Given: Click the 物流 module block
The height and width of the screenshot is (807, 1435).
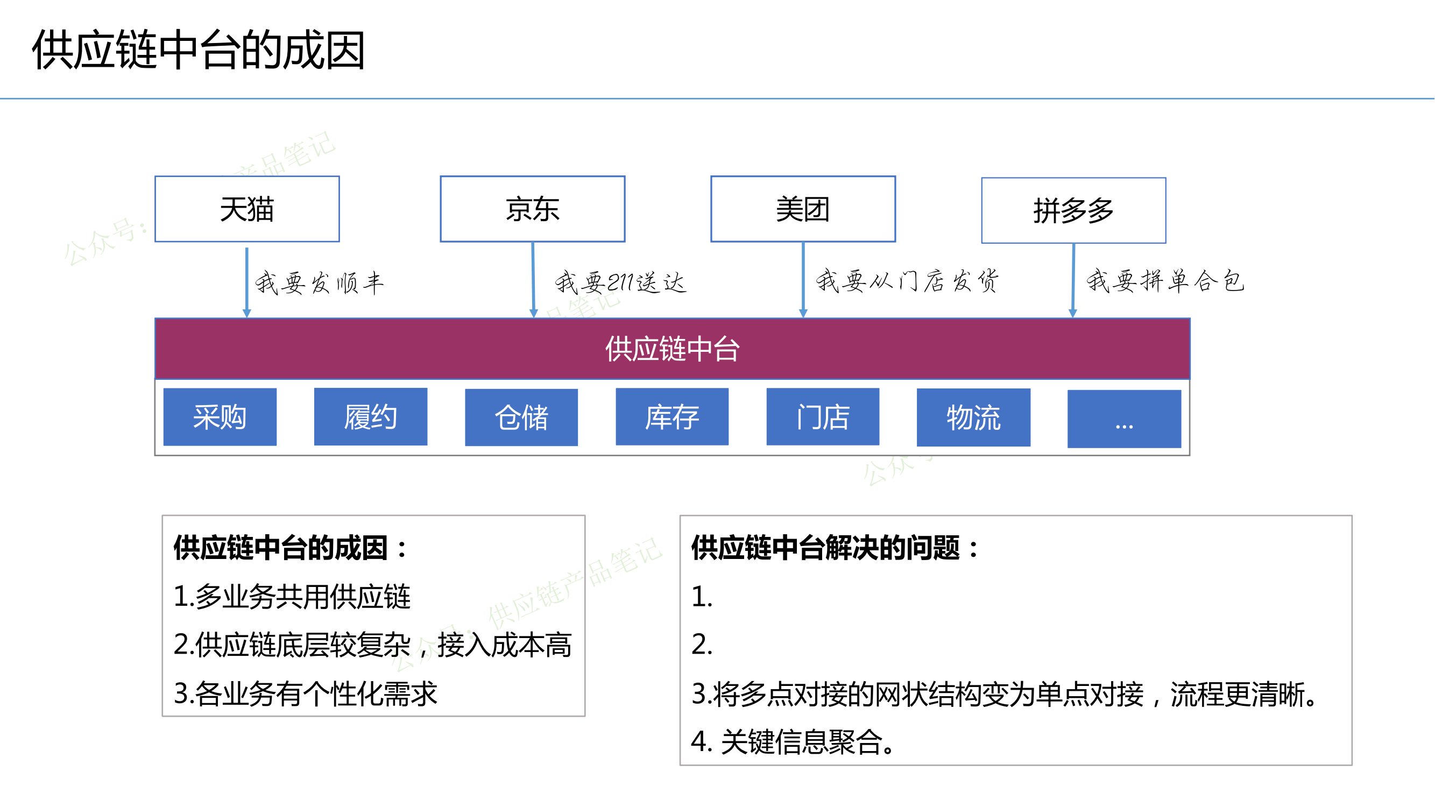Looking at the screenshot, I should pos(974,417).
